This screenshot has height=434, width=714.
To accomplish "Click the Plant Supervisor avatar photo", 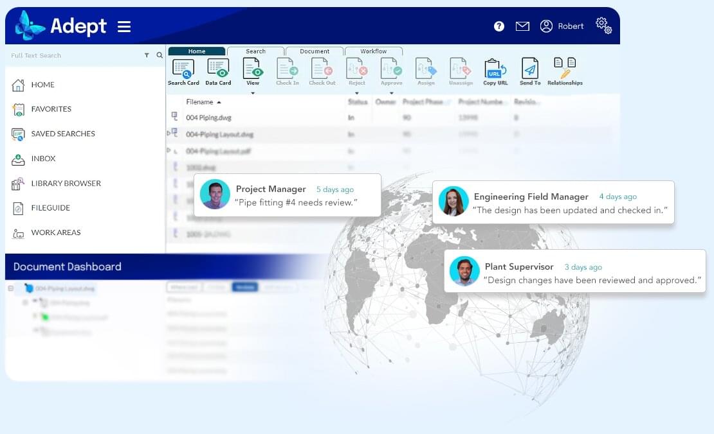I will [464, 271].
